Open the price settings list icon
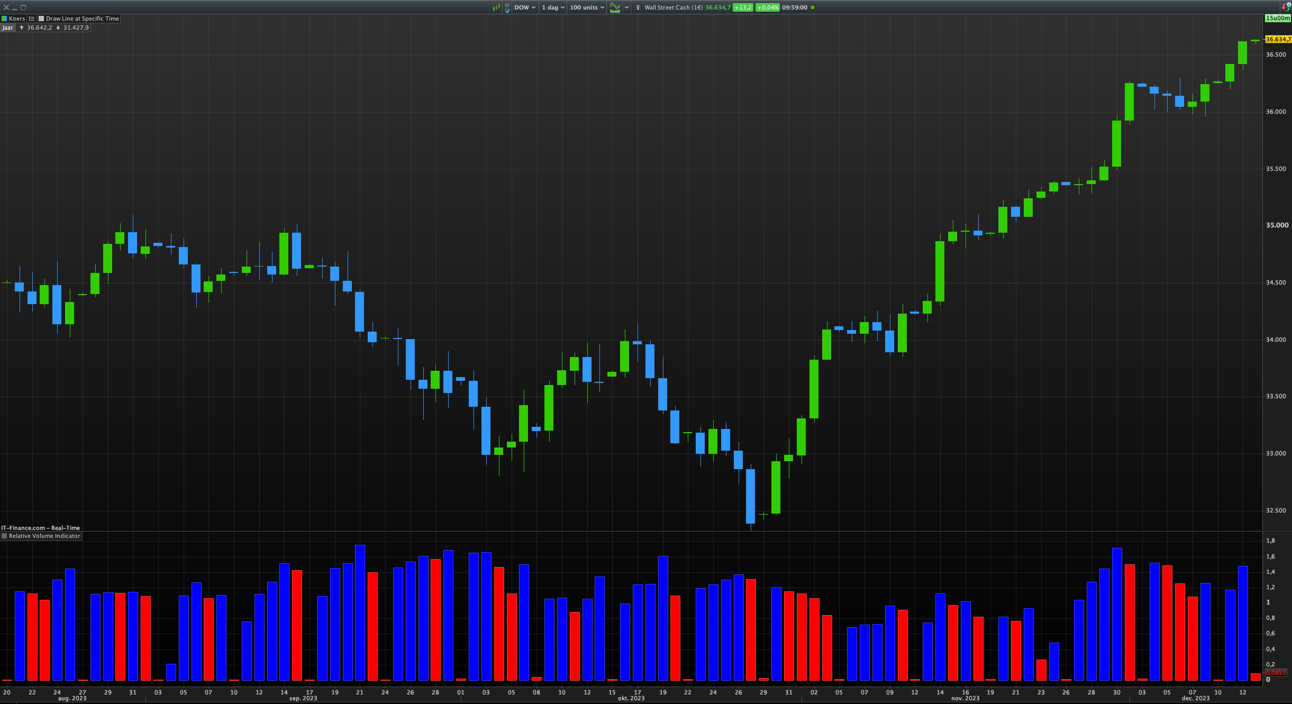 coord(32,19)
